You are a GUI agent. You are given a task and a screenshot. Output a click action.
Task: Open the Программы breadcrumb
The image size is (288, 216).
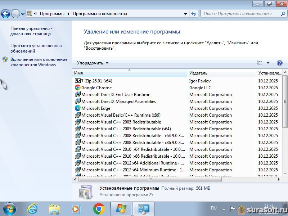coord(52,14)
